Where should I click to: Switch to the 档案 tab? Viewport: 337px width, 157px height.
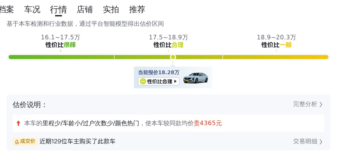click(7, 10)
